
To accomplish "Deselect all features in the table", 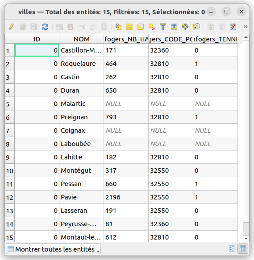I will tap(152, 27).
